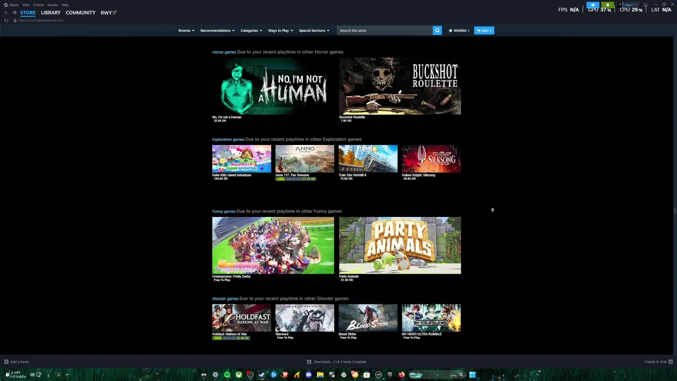
Task: Switch to the COMMUNITY tab
Action: point(80,13)
